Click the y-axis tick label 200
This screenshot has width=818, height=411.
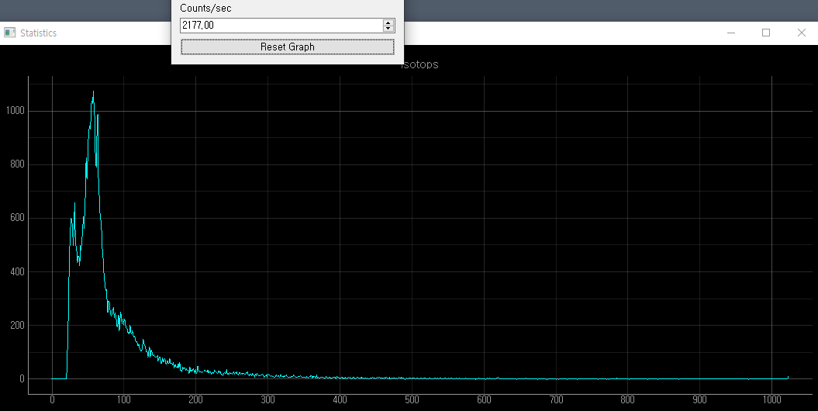pos(16,326)
